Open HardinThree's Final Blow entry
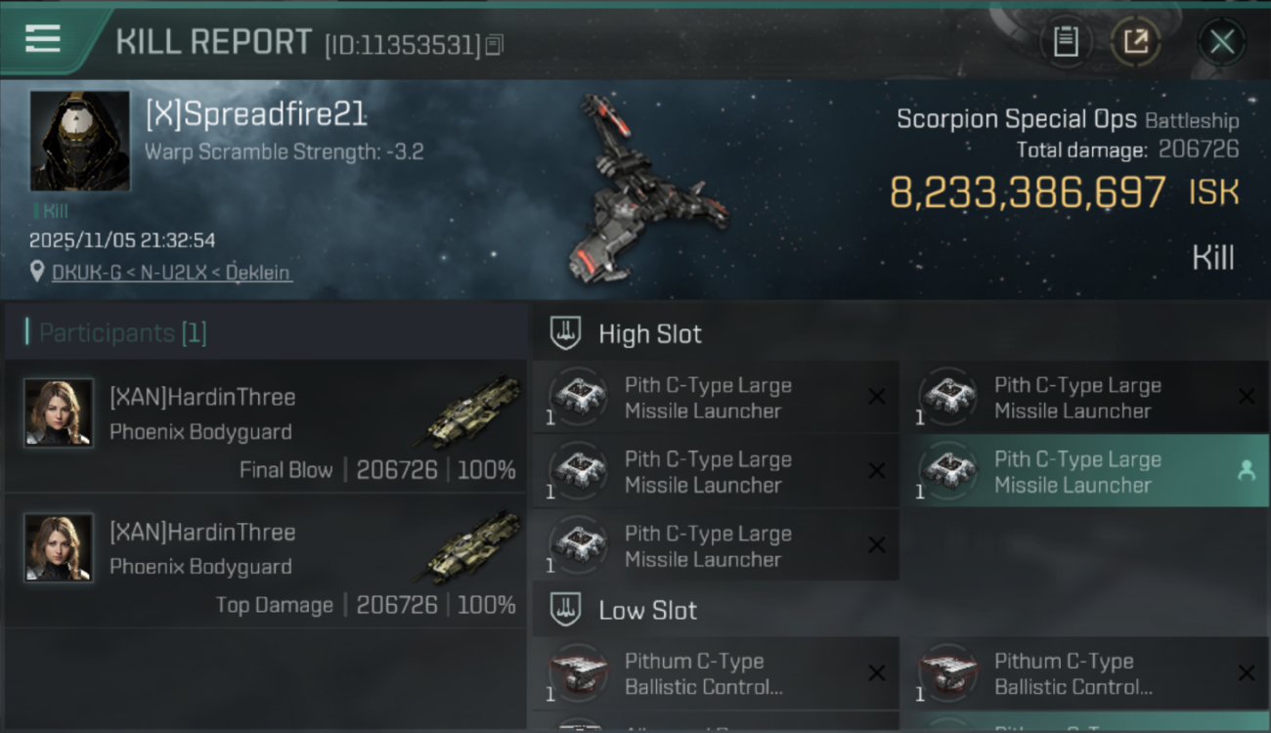 pos(265,426)
